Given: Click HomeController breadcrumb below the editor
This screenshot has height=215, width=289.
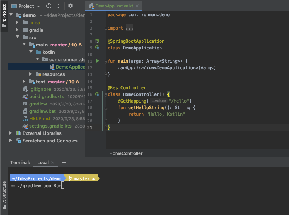Looking at the screenshot, I should (x=126, y=153).
